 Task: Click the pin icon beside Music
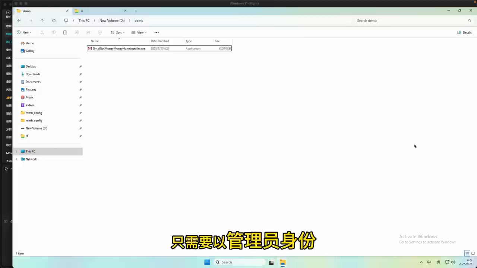pos(80,97)
